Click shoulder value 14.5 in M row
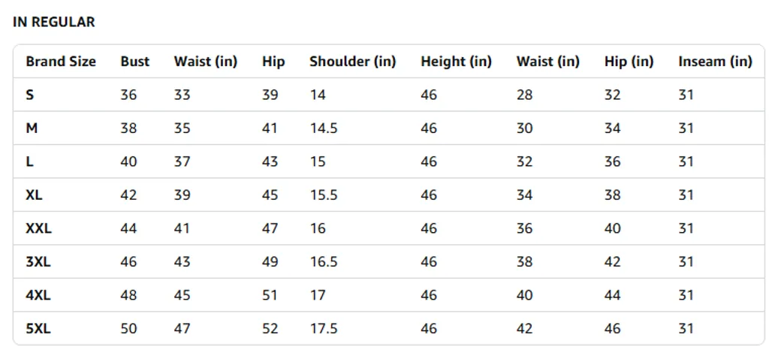 [323, 128]
